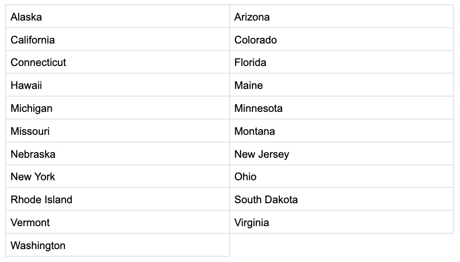The height and width of the screenshot is (262, 460).
Task: Select the Montana entry
Action: [254, 131]
